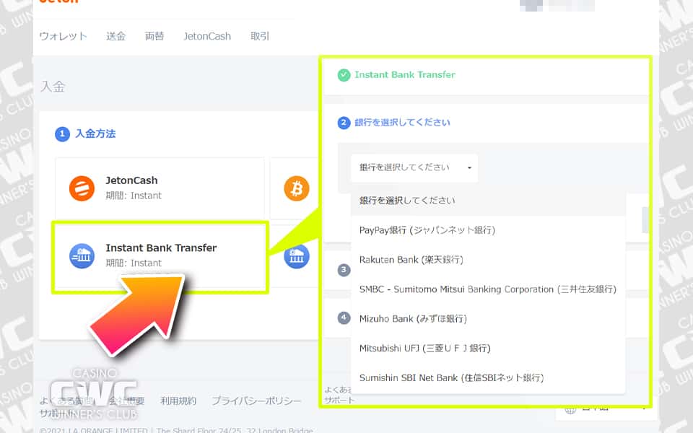
Task: Select the placeholder option 銀行を選択してください in list
Action: [488, 201]
